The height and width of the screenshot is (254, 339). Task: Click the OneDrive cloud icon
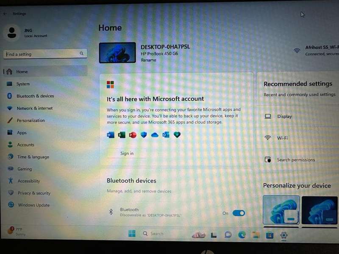[155, 135]
